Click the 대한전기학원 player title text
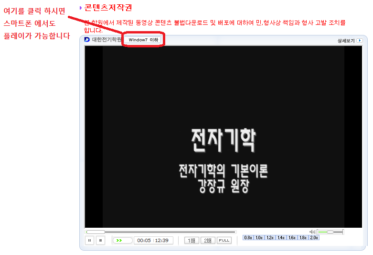The width and height of the screenshot is (373, 255). tap(107, 40)
